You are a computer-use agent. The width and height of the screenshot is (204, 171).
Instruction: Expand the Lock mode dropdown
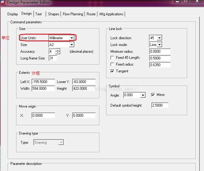[159, 45]
